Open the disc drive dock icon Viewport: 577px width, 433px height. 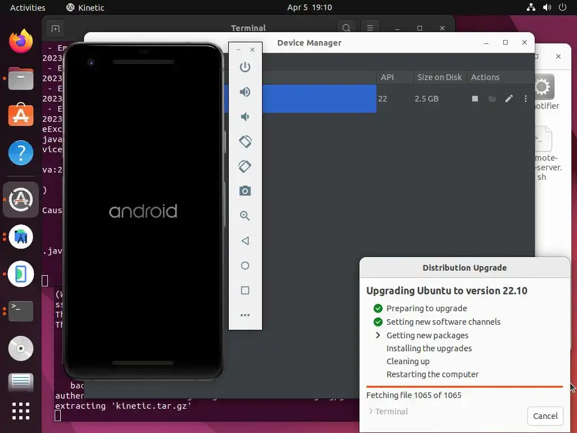point(21,348)
